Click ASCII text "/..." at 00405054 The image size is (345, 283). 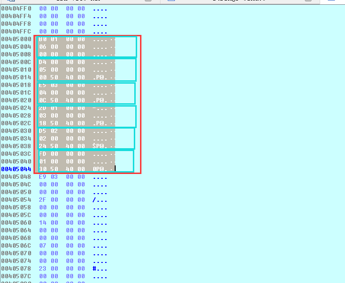coord(100,200)
